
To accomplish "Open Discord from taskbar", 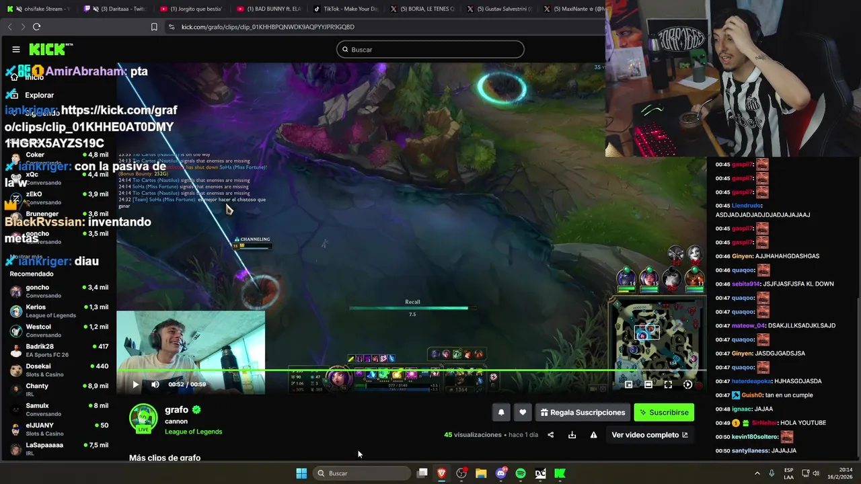I will 501,473.
